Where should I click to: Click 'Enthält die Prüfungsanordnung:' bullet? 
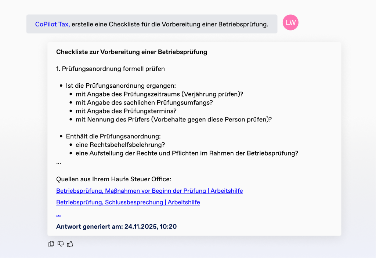tap(113, 137)
